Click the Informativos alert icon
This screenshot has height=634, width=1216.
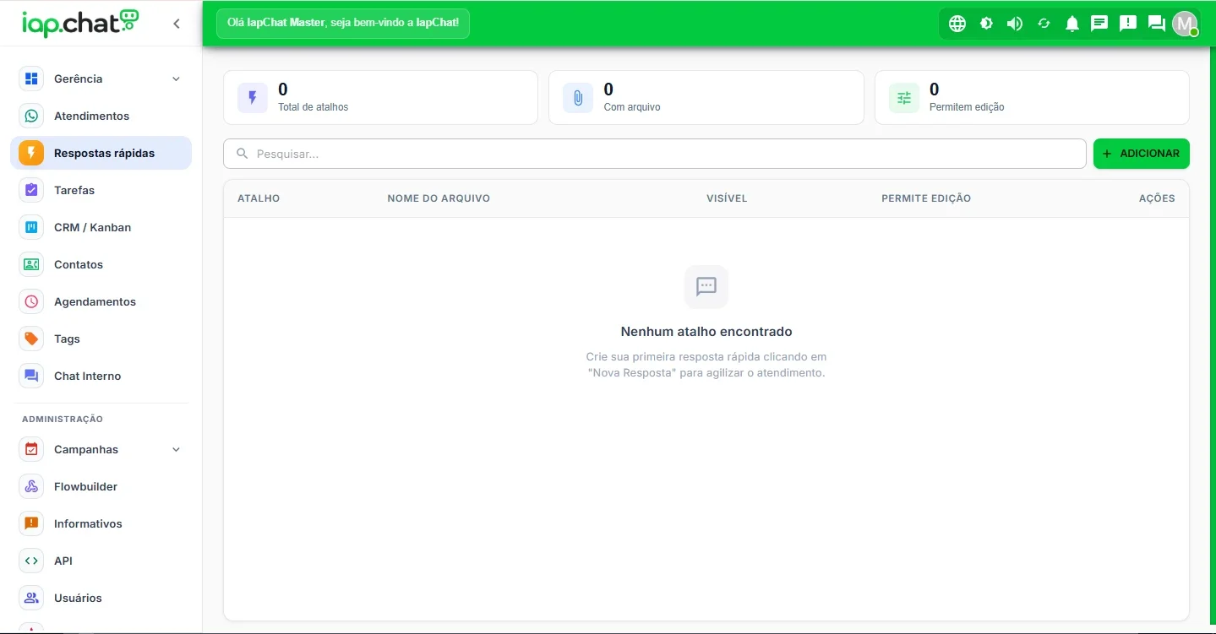click(x=31, y=523)
